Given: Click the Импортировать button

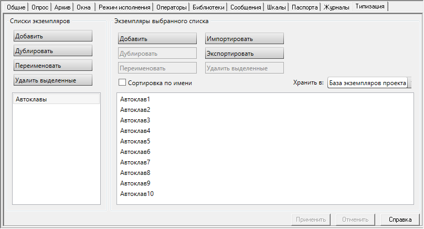Looking at the screenshot, I should 245,39.
